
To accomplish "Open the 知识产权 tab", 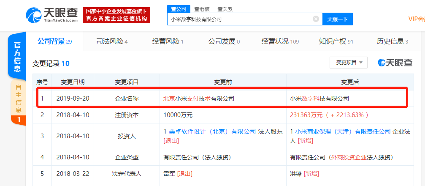I will coord(336,41).
